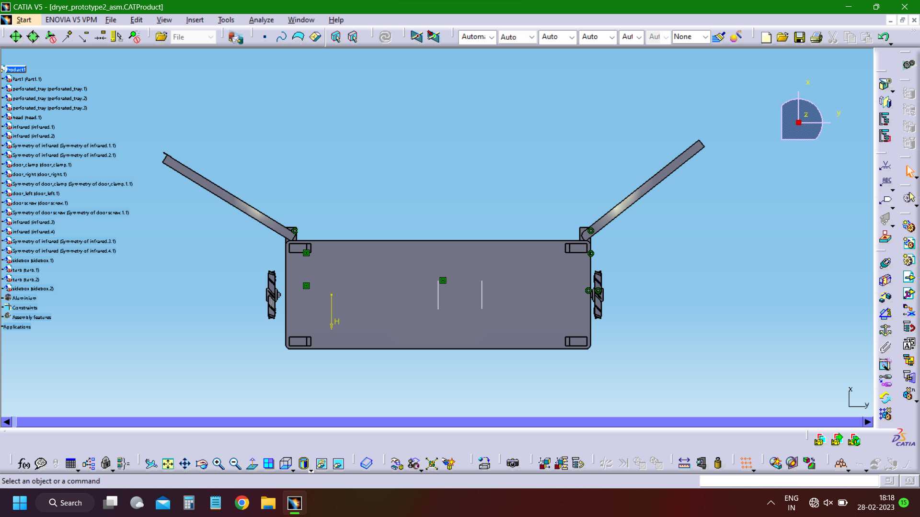Expand the Constraints tree node
The height and width of the screenshot is (517, 920).
point(24,308)
